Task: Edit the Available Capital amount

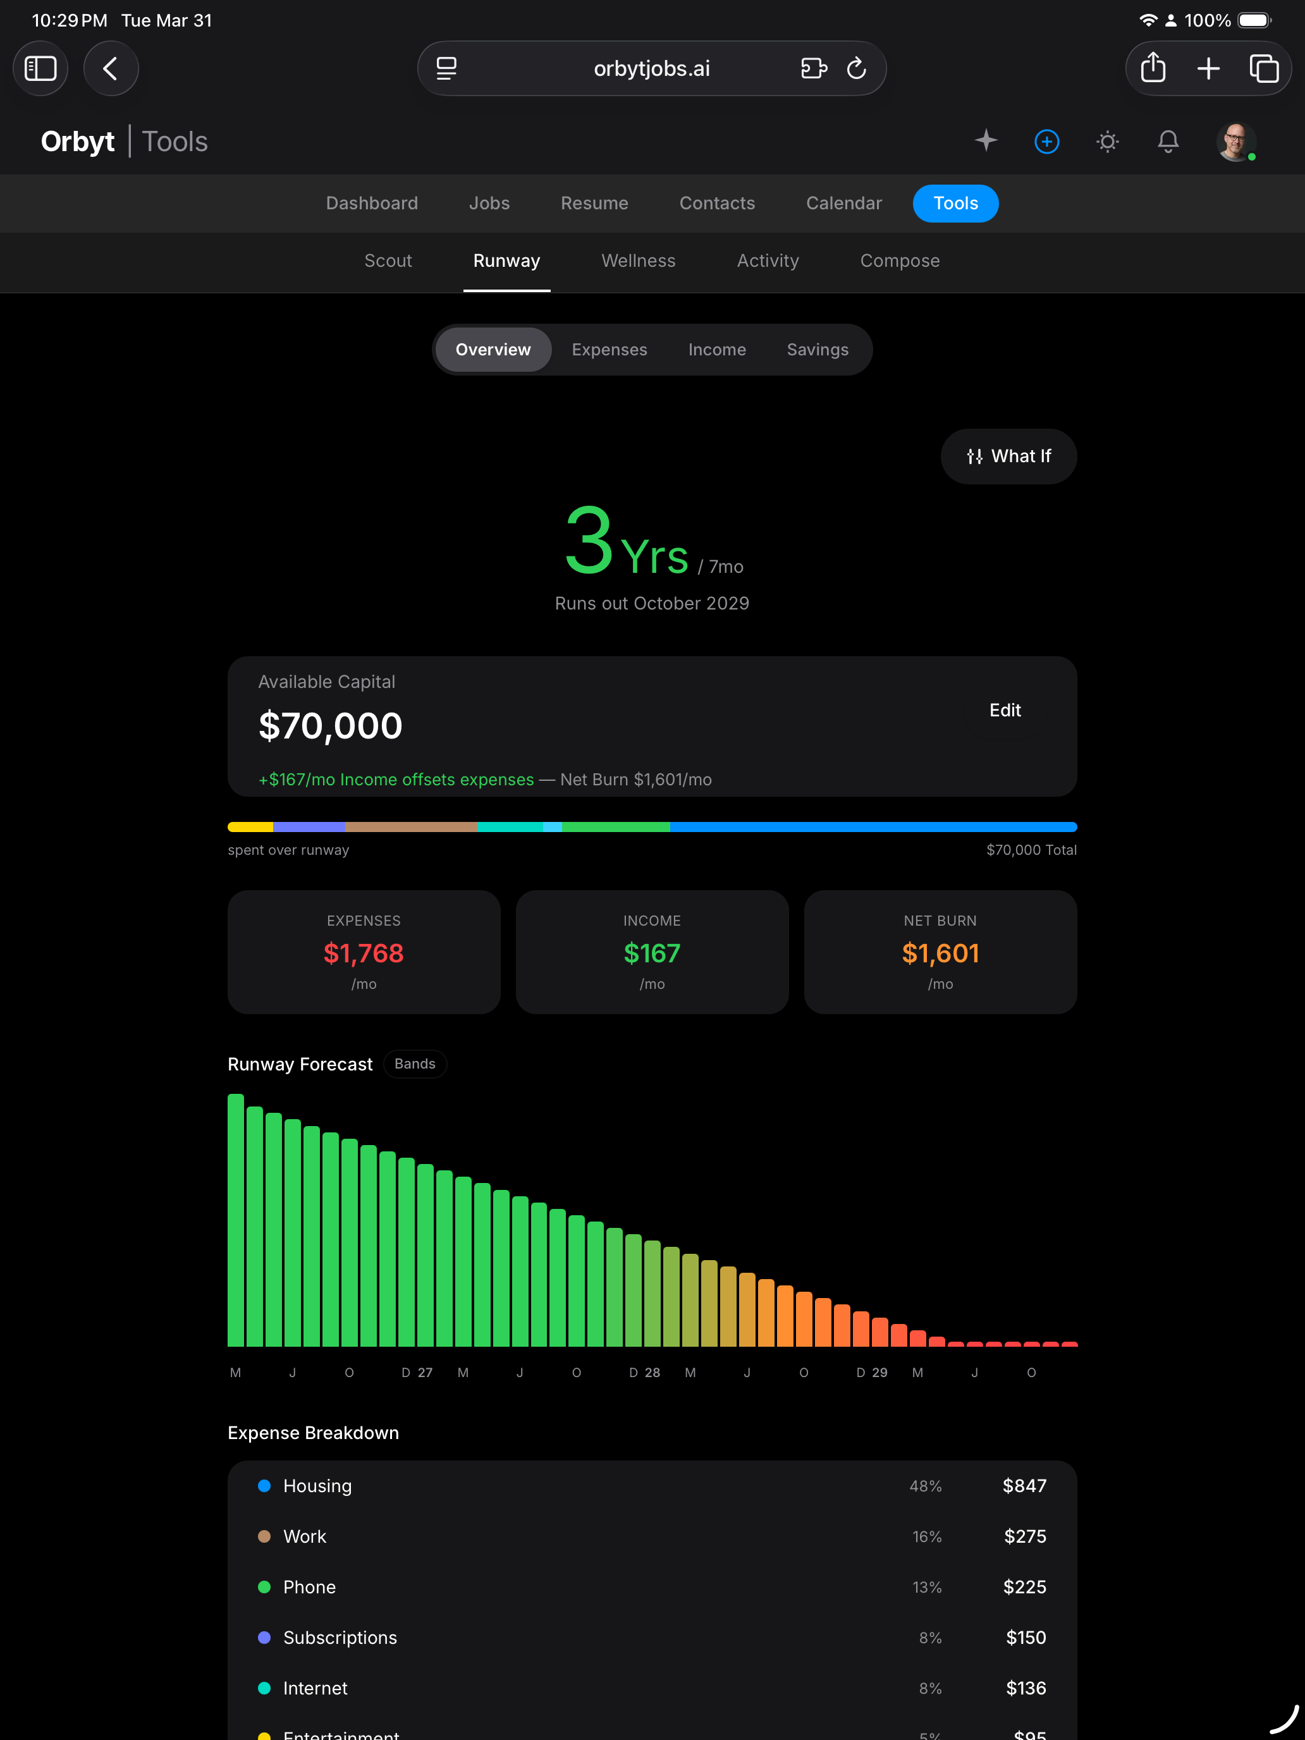Action: (1005, 710)
